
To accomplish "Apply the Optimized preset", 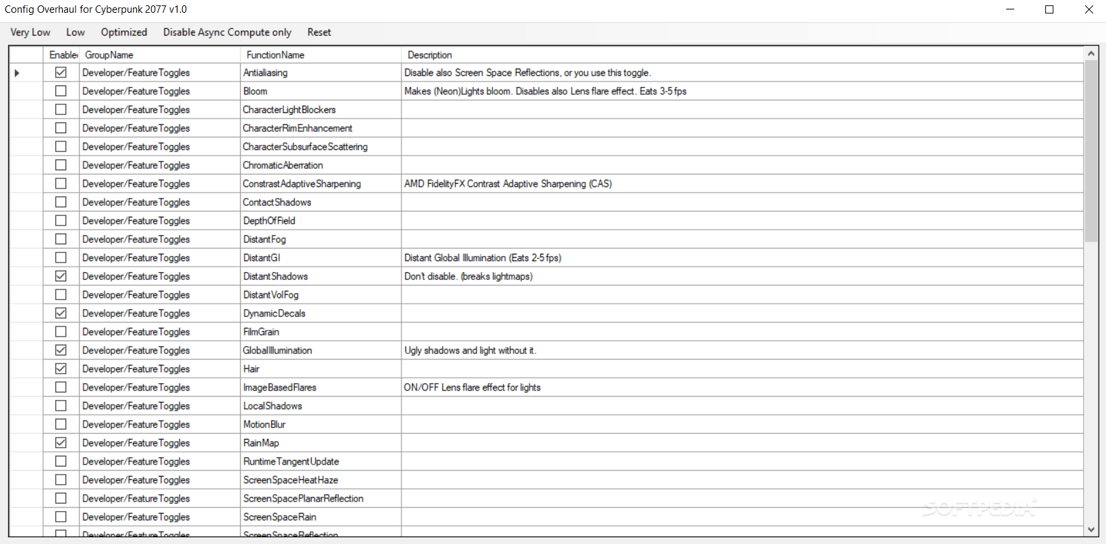I will (124, 32).
